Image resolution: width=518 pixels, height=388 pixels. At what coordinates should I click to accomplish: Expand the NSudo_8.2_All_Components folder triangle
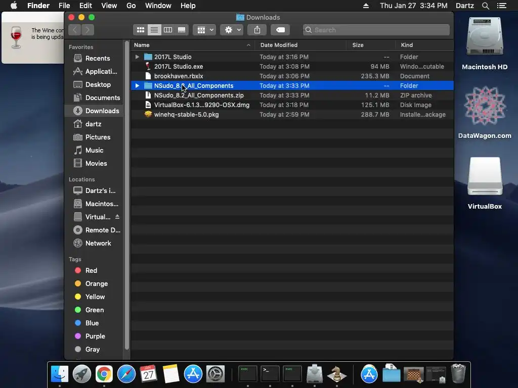137,85
